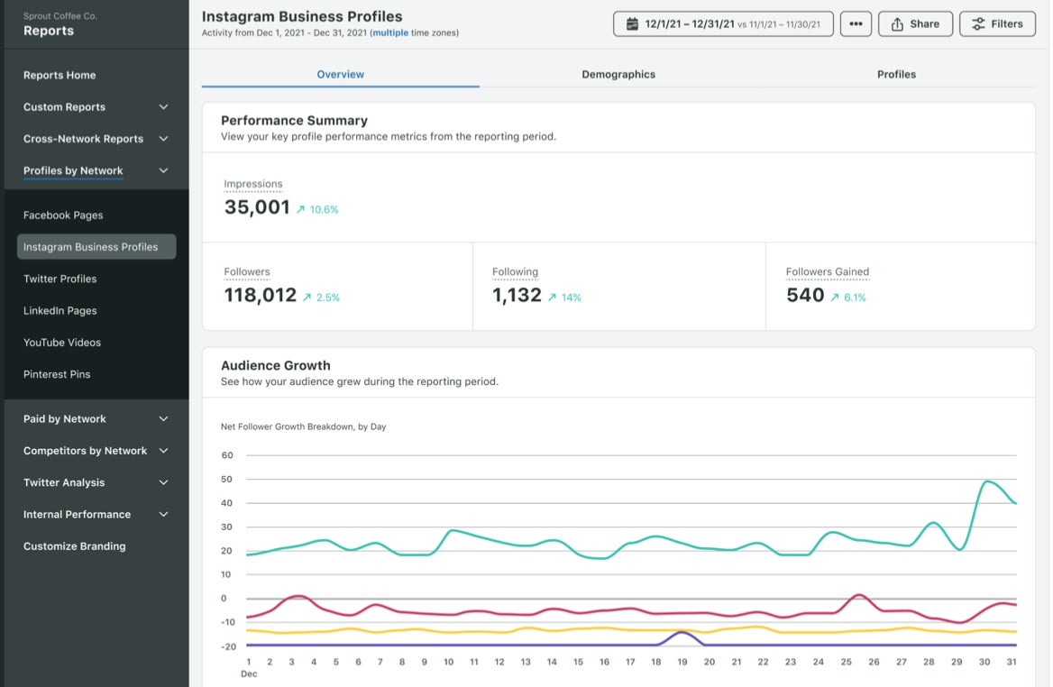
Task: Click the Followers Gained 6.1% arrow
Action: tap(835, 298)
